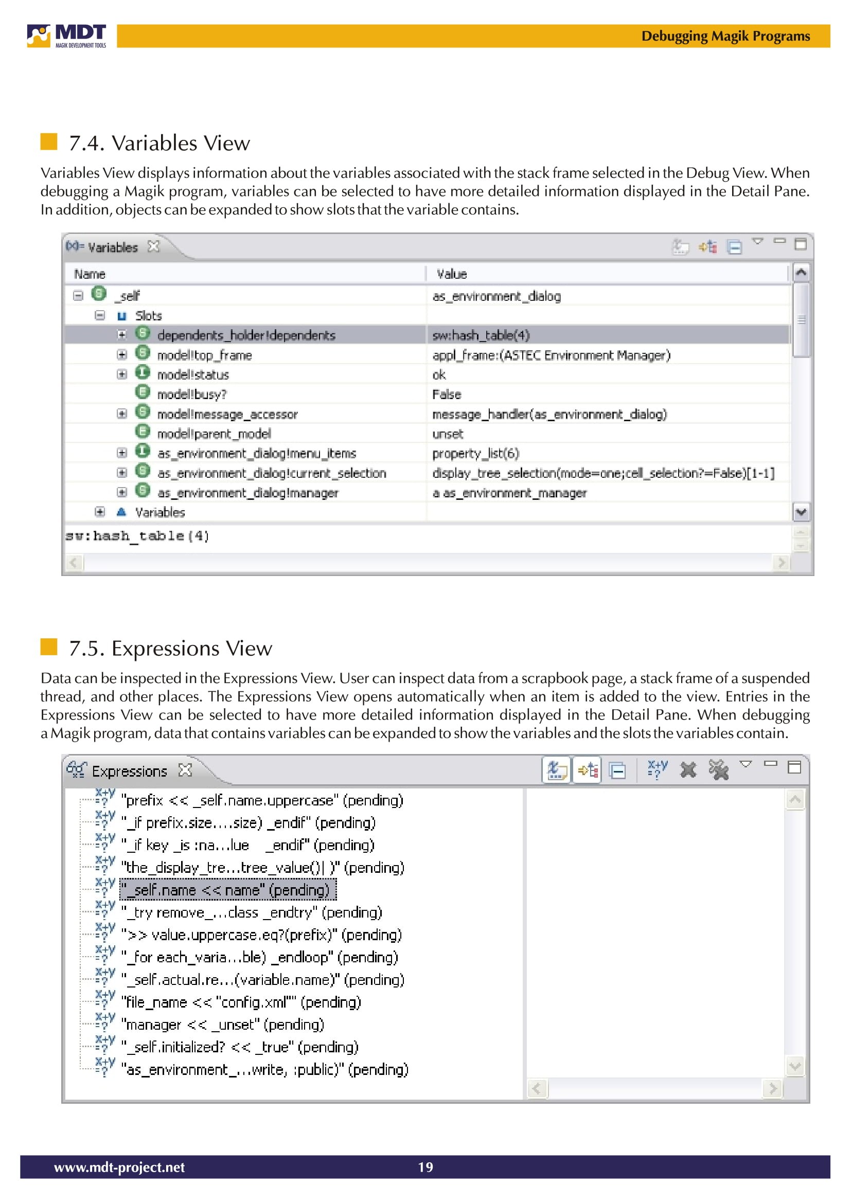Image resolution: width=852 pixels, height=1203 pixels.
Task: Select expression "as_environment_...write, :public)"
Action: (x=265, y=1070)
